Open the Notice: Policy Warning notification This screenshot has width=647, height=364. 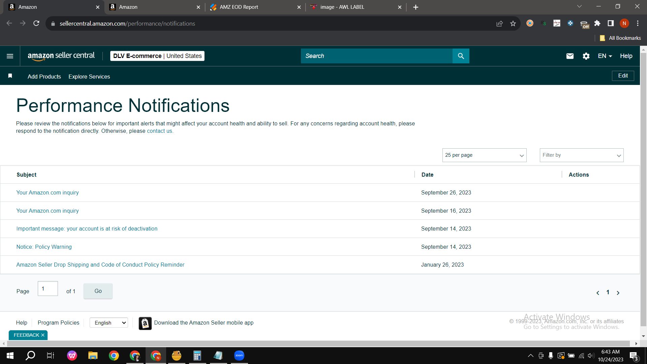[x=44, y=247]
